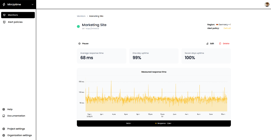Open Alert policies from the sidebar
Viewport: 271px width, 140px height.
pos(15,22)
